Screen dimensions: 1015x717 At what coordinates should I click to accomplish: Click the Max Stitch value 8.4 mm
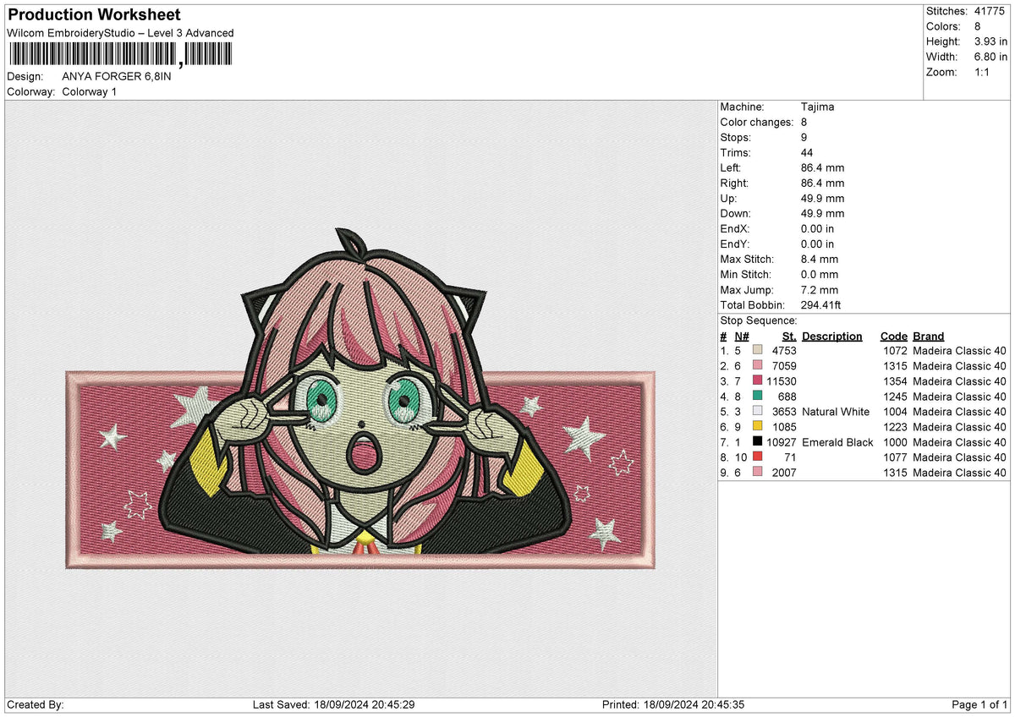819,260
